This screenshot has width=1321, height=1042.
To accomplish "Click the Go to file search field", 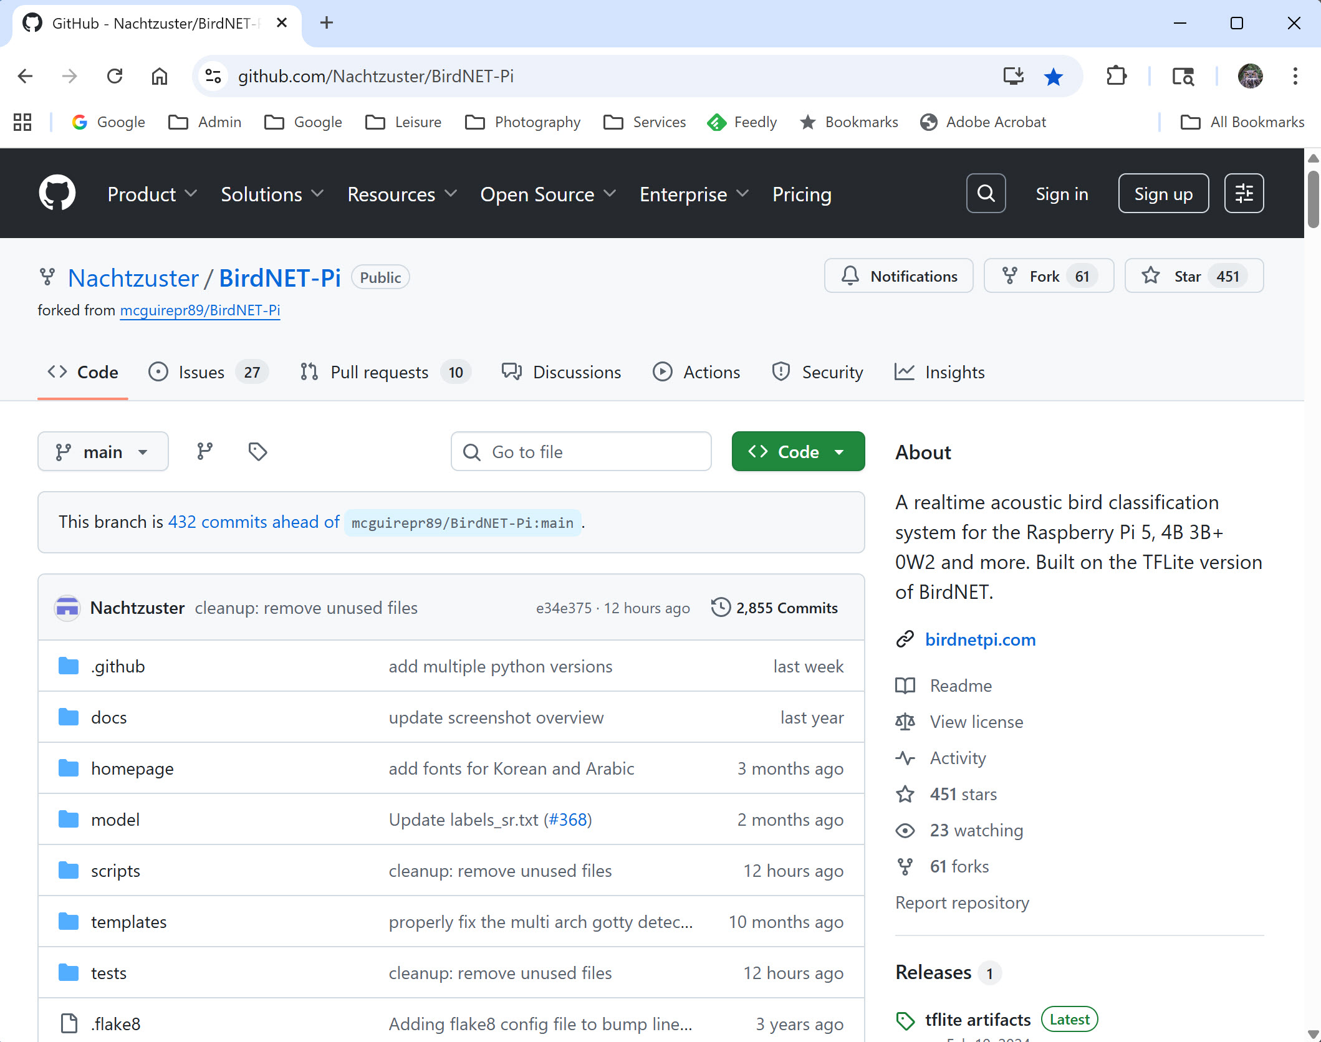I will (x=581, y=451).
